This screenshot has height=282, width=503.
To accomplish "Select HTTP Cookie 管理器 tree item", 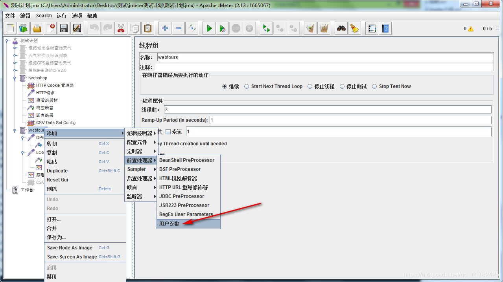I will tap(55, 85).
